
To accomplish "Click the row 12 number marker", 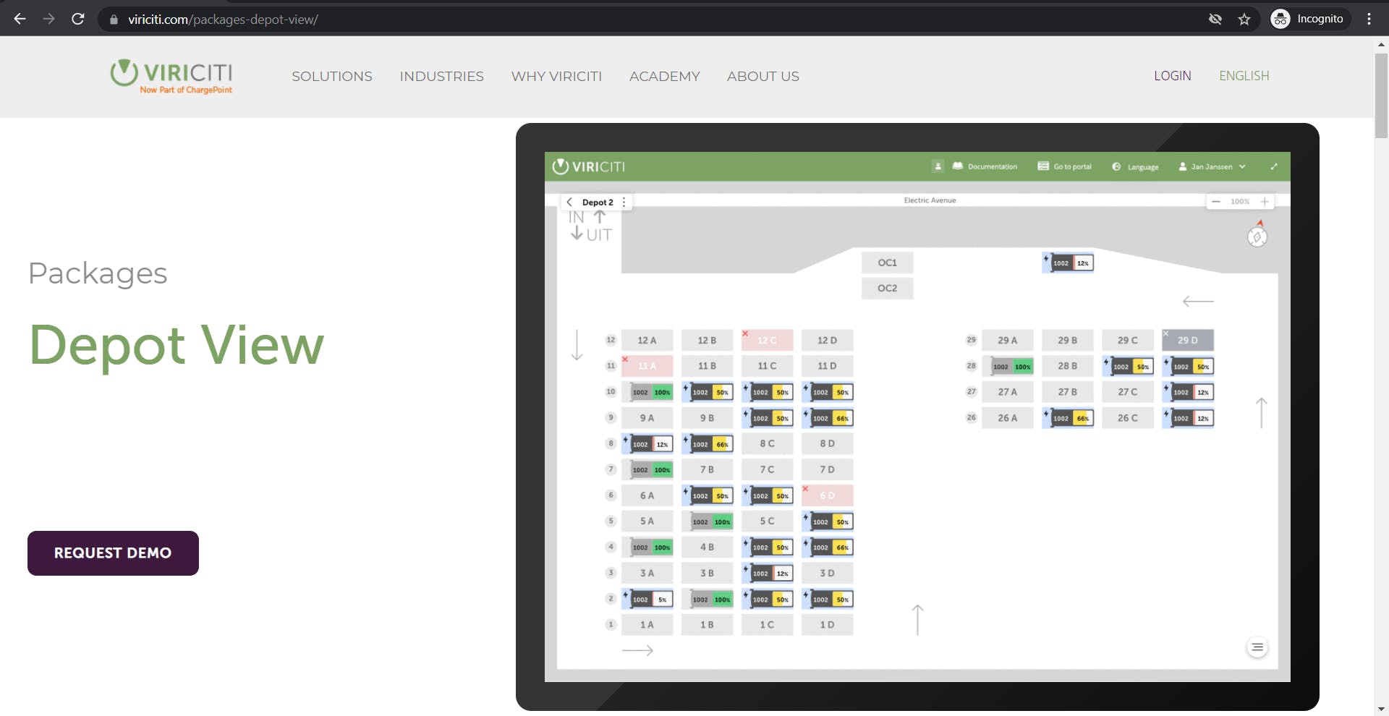I will [x=611, y=340].
